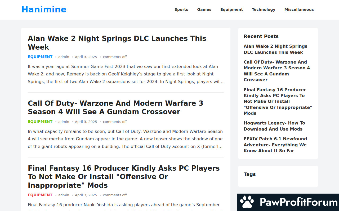
Task: Open admin author link under Alan Wake post
Action: [x=64, y=57]
